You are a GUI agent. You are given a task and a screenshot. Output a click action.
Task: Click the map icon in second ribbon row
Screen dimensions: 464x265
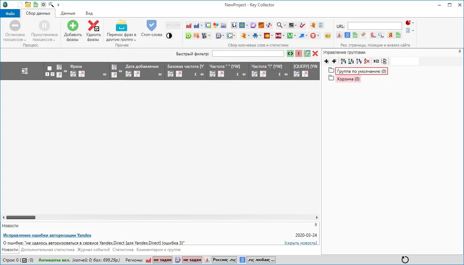tap(196, 36)
